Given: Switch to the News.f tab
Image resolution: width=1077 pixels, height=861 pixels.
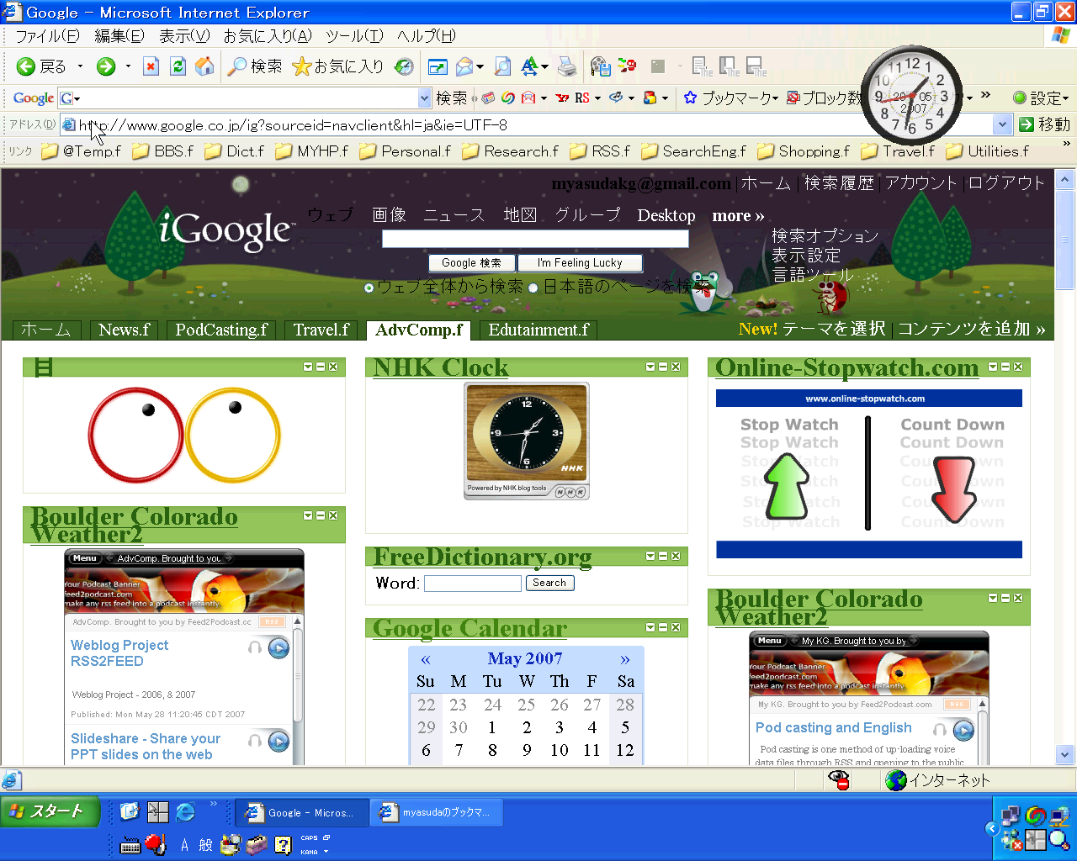Looking at the screenshot, I should point(124,330).
